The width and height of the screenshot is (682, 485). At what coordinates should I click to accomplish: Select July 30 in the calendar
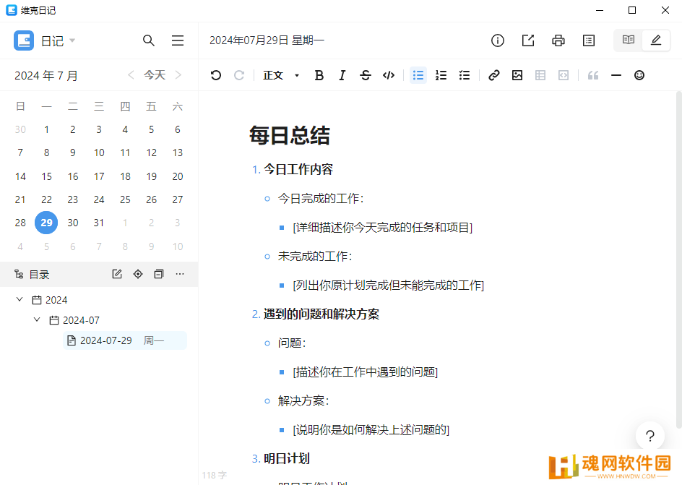73,223
